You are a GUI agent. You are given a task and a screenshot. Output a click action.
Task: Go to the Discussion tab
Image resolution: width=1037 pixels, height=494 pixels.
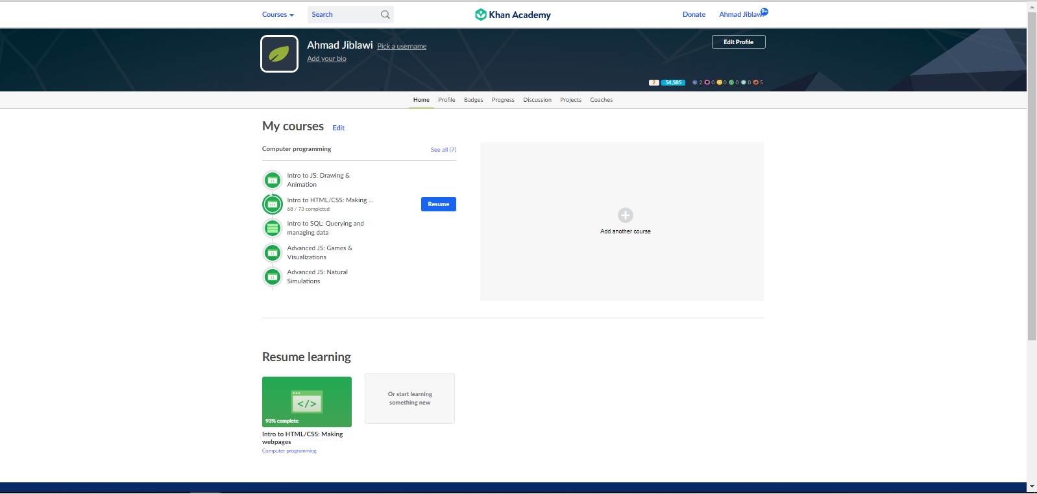click(537, 100)
